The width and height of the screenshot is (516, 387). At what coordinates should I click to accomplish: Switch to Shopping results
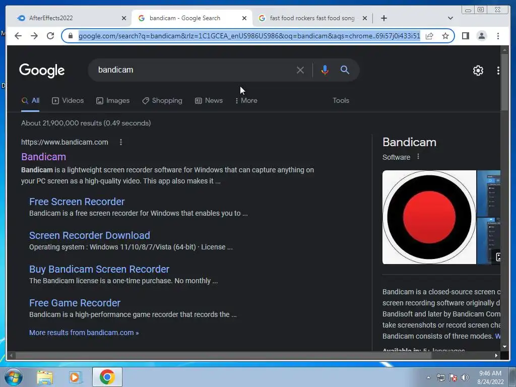click(x=162, y=101)
